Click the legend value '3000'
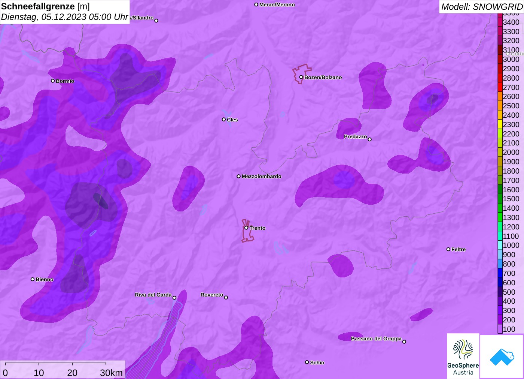 [x=511, y=59]
